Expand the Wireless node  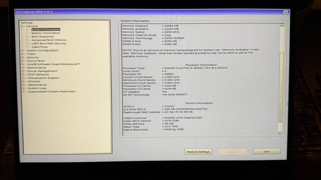23,81
